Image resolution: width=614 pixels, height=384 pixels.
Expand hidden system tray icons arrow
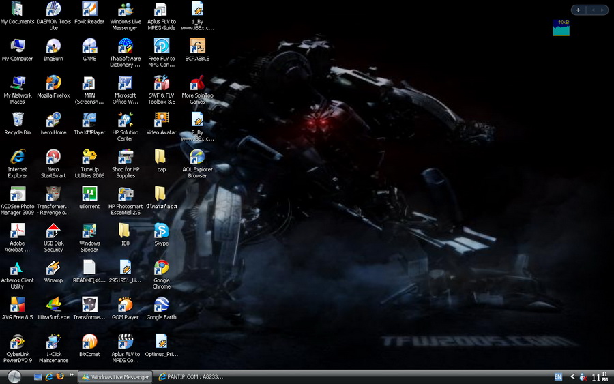pos(572,376)
